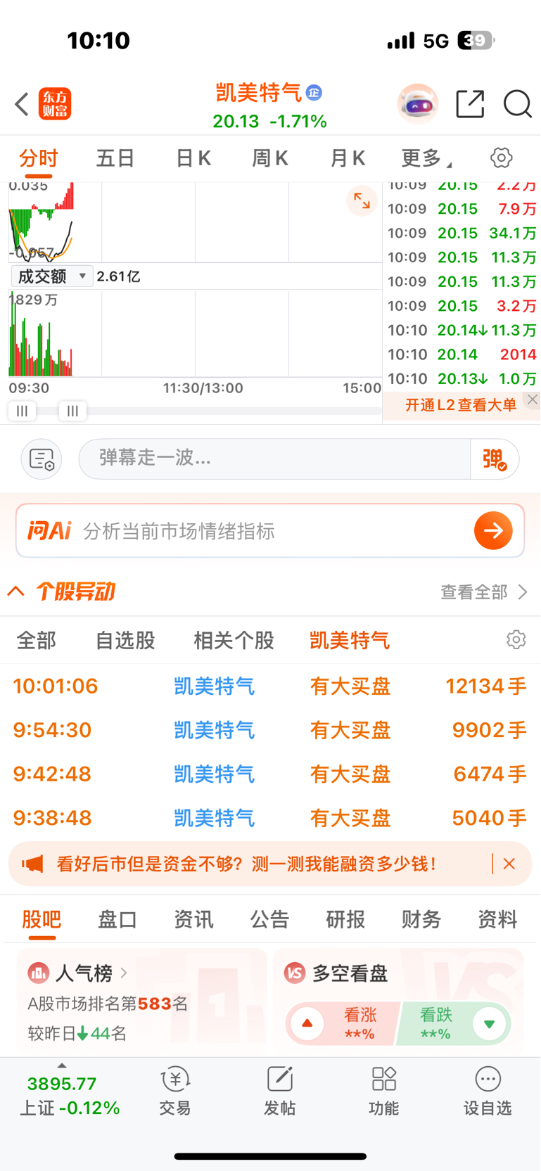Viewport: 541px width, 1171px height.
Task: Switch to 月K chart tab
Action: [348, 158]
